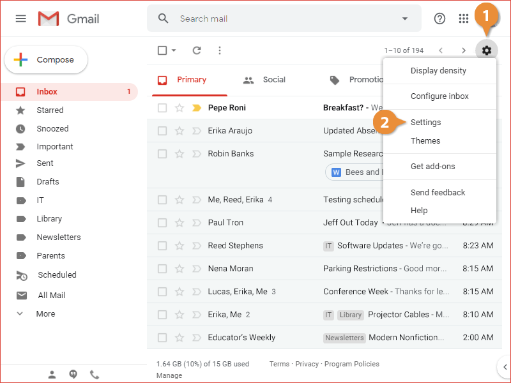
Task: Refresh the inbox
Action: pos(197,50)
